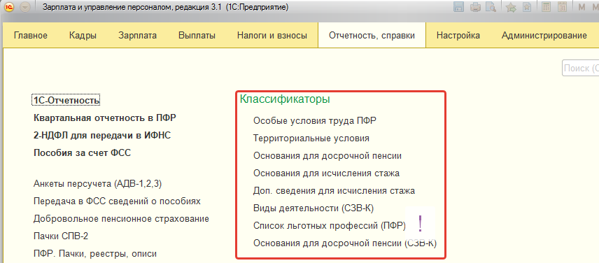Add to favorites star with arrow icon

[511, 7]
